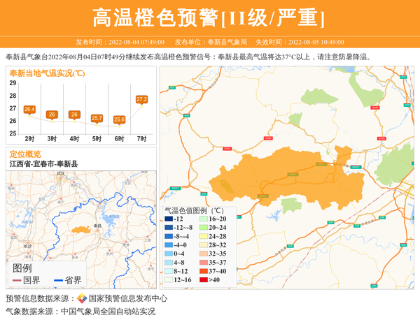Click the 江西省-宜春市-奉新县 location label
Viewport: 420px width, 329px height.
click(43, 163)
